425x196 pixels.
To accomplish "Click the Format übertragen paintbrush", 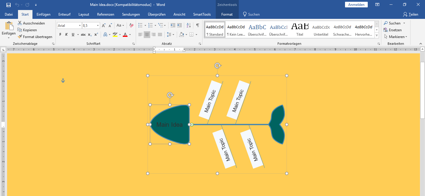I will [35, 37].
